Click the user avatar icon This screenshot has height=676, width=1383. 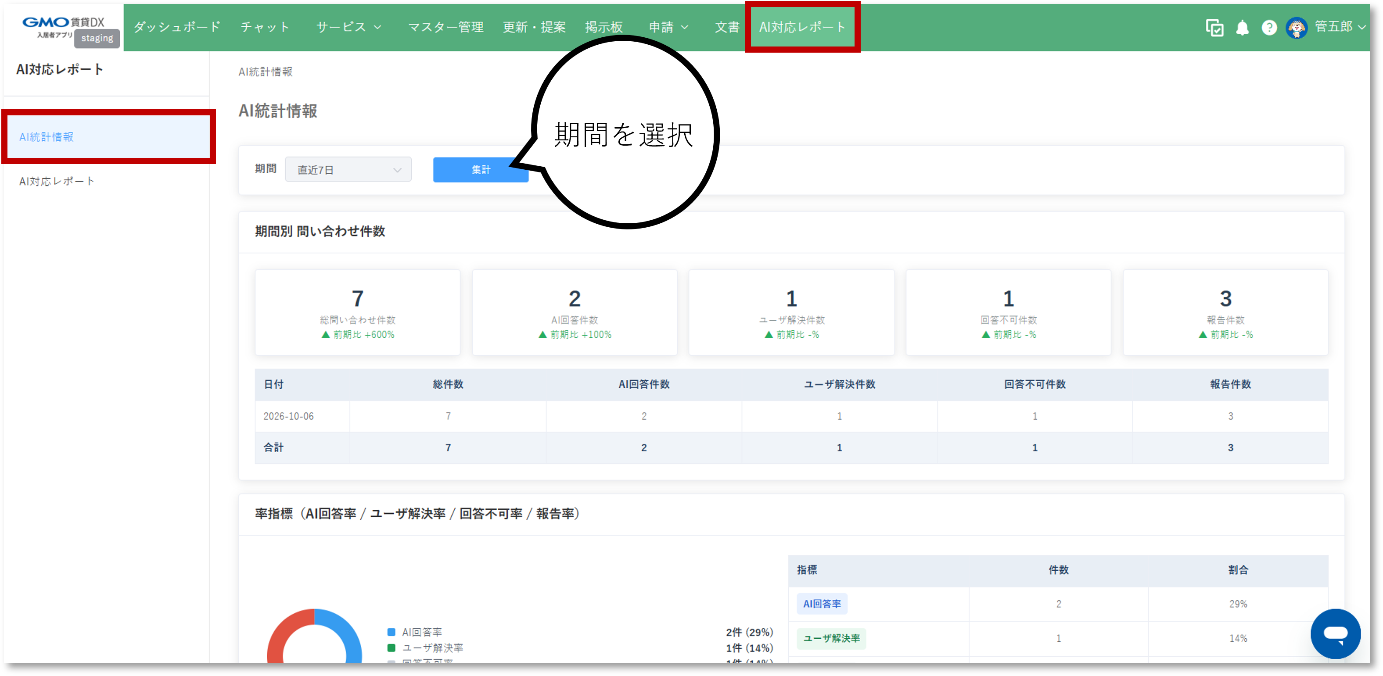coord(1297,27)
